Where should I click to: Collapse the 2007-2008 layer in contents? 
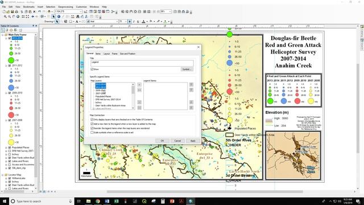click(6, 120)
